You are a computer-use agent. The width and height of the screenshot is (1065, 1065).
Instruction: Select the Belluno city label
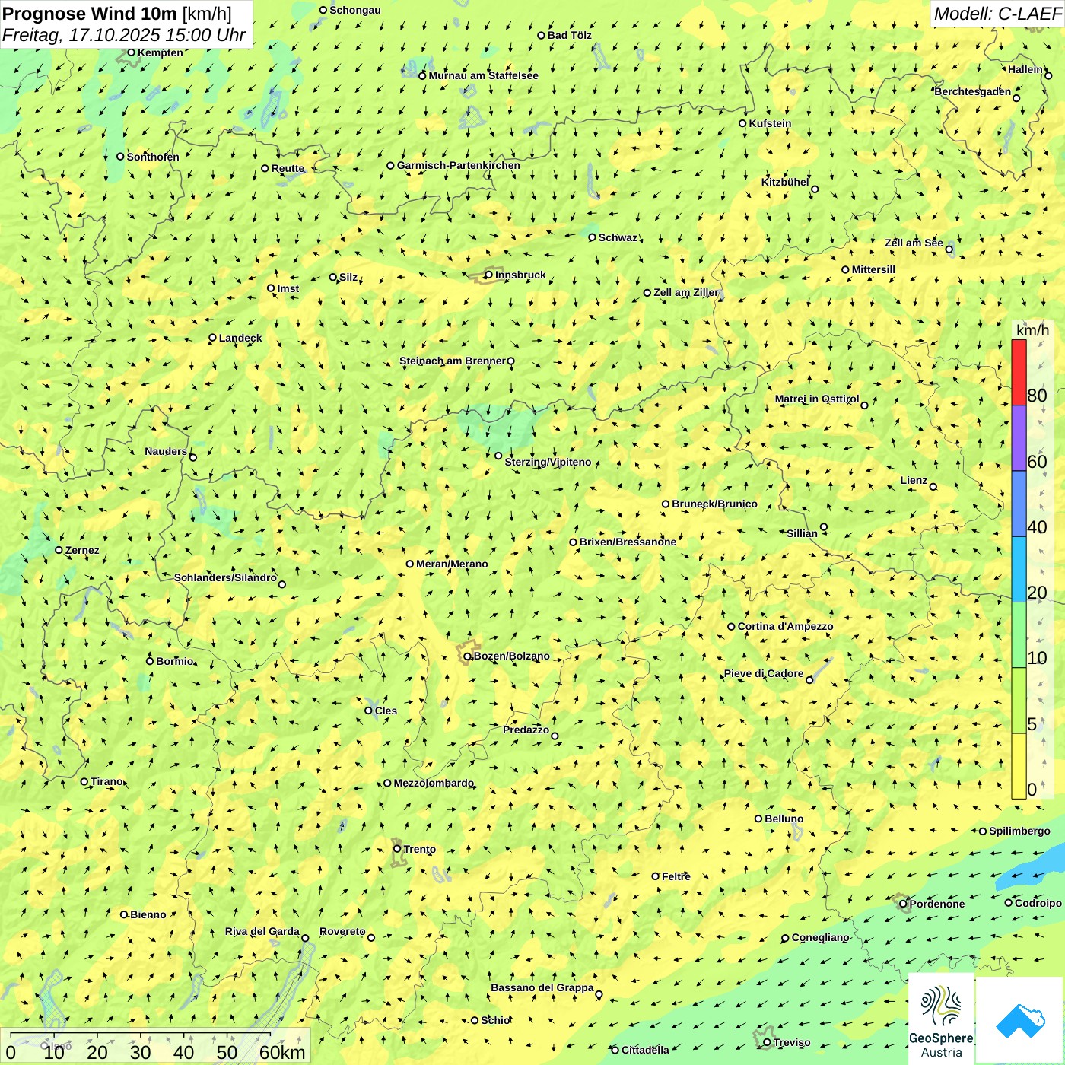tap(784, 819)
